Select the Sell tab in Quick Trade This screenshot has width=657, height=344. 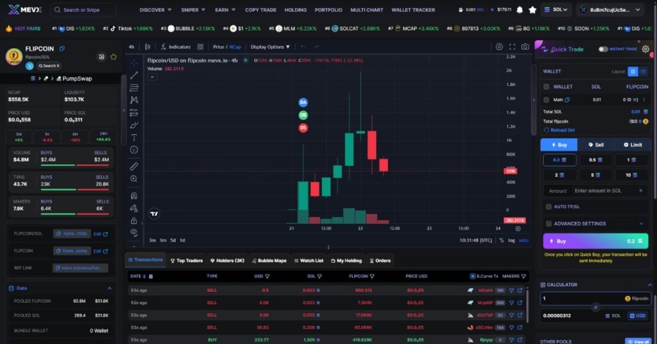[x=596, y=144]
